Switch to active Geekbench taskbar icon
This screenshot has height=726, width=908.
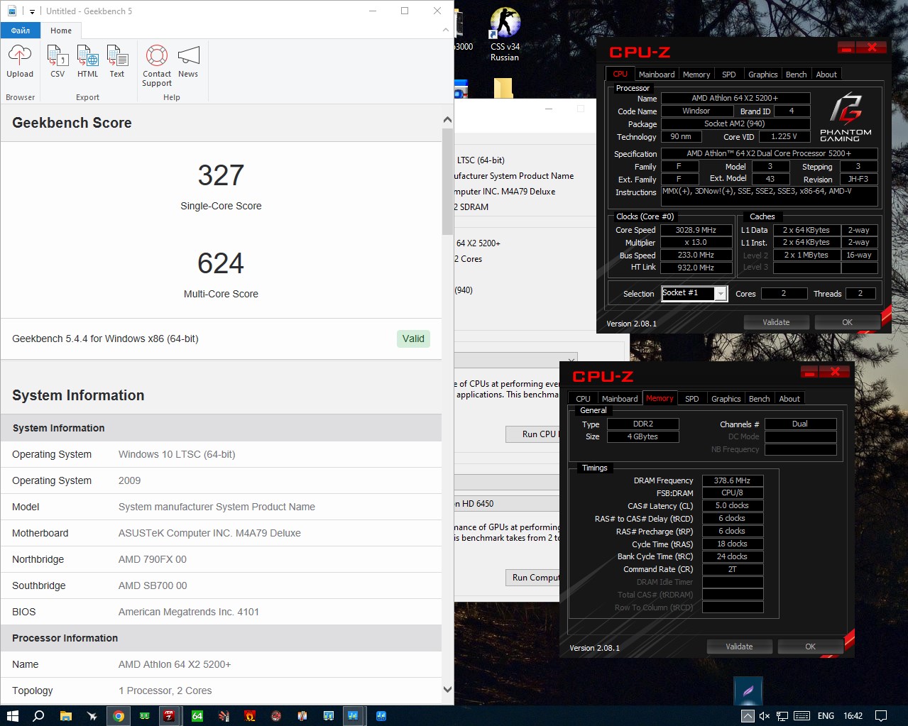tap(353, 716)
